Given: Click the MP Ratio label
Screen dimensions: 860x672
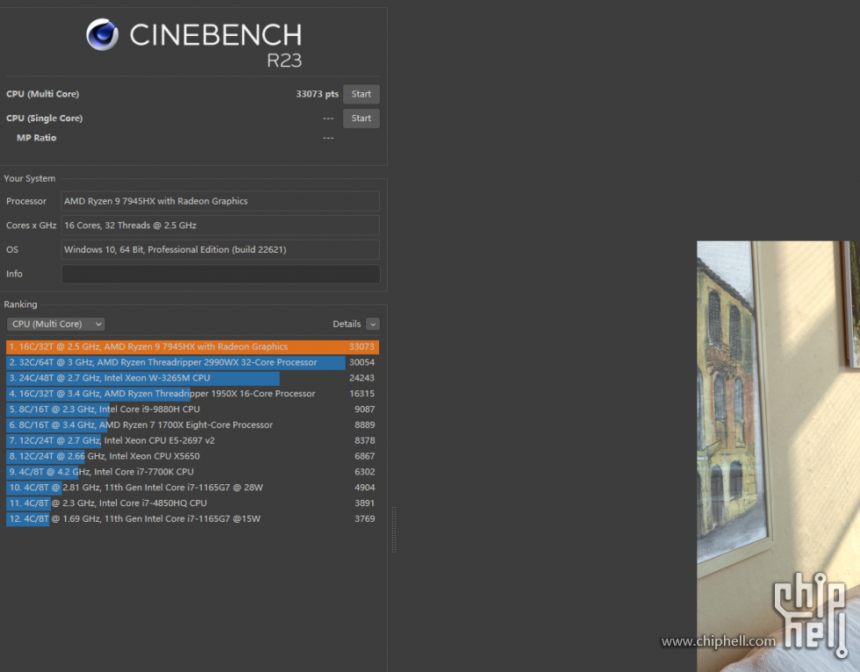Looking at the screenshot, I should (x=37, y=138).
